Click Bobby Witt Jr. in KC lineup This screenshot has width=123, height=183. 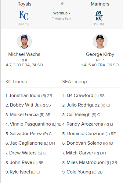pos(24,105)
